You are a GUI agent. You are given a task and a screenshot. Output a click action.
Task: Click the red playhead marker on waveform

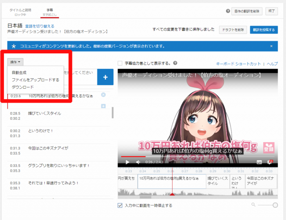tap(172, 194)
